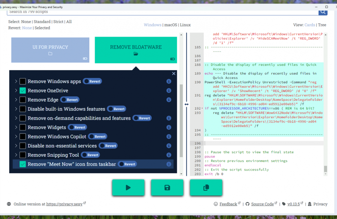Click the code panel vertical scrollbar
The height and width of the screenshot is (219, 337).
(x=326, y=101)
